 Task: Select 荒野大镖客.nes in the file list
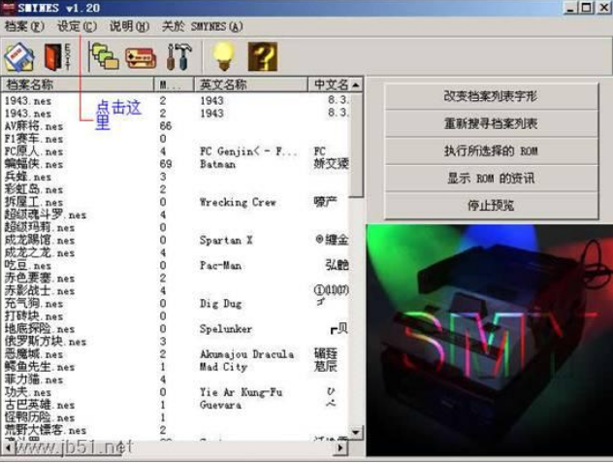click(46, 430)
